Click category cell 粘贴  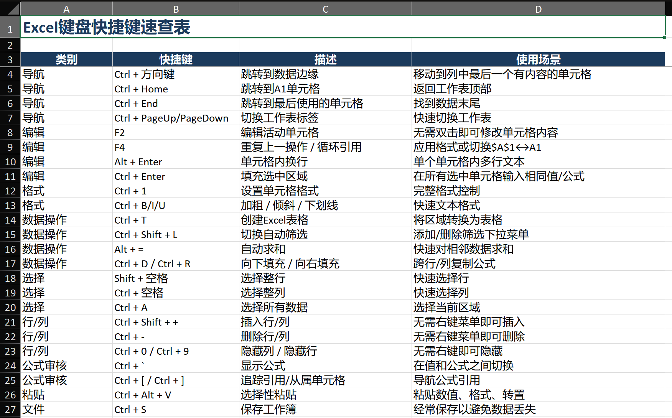(66, 395)
